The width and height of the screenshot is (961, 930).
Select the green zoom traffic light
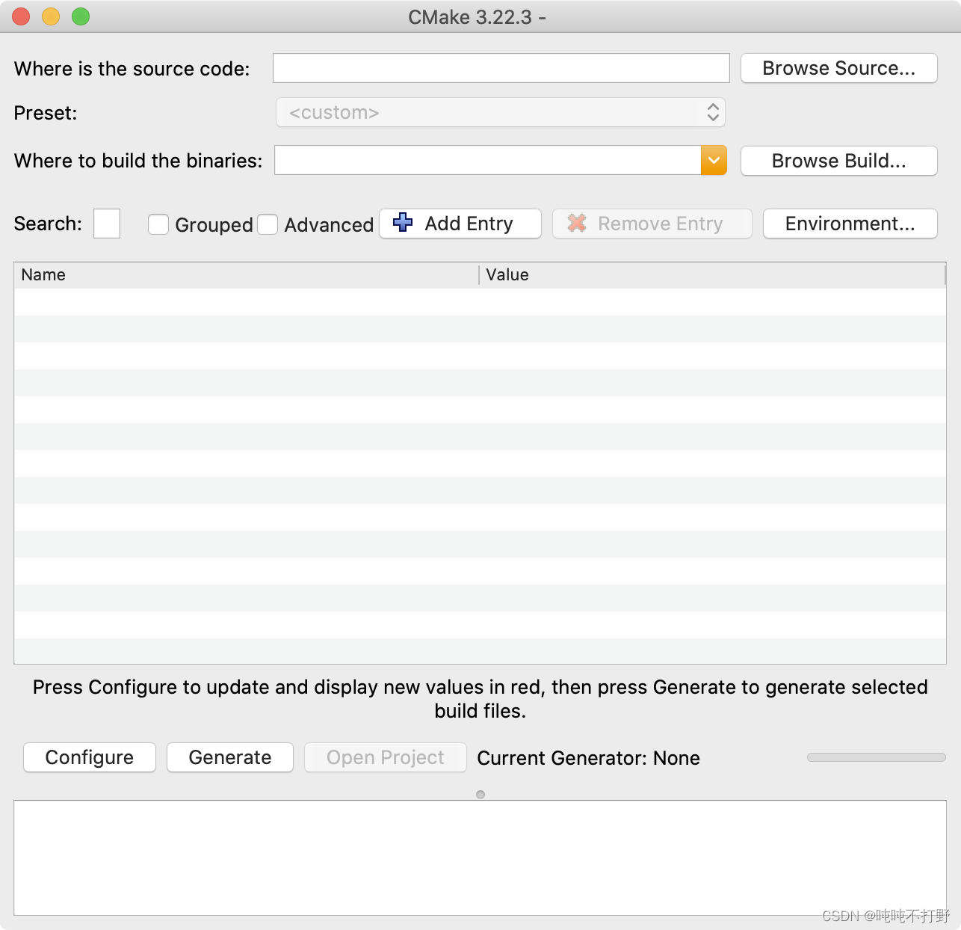click(x=81, y=16)
